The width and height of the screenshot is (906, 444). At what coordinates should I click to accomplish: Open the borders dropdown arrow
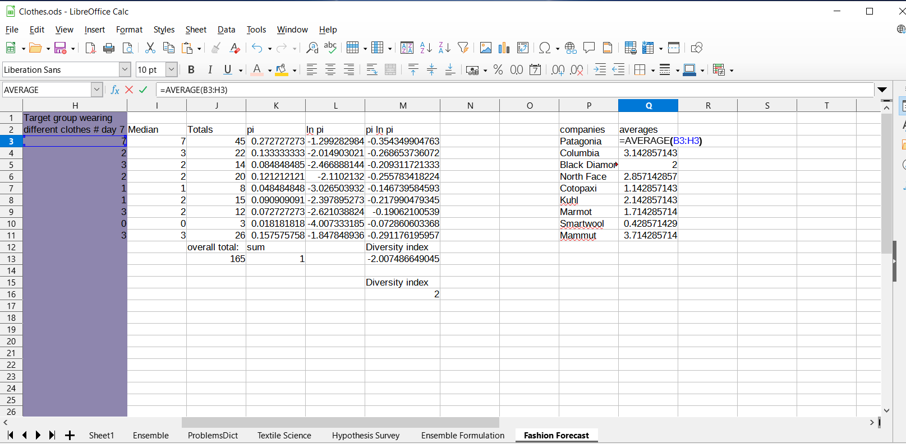pyautogui.click(x=653, y=70)
